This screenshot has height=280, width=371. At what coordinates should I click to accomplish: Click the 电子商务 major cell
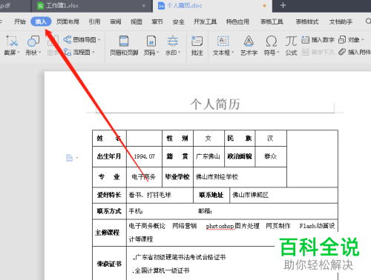pos(144,177)
